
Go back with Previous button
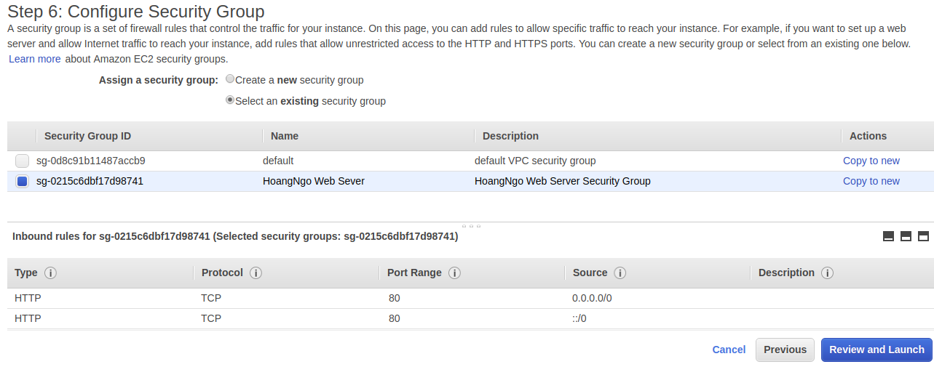[x=785, y=350]
